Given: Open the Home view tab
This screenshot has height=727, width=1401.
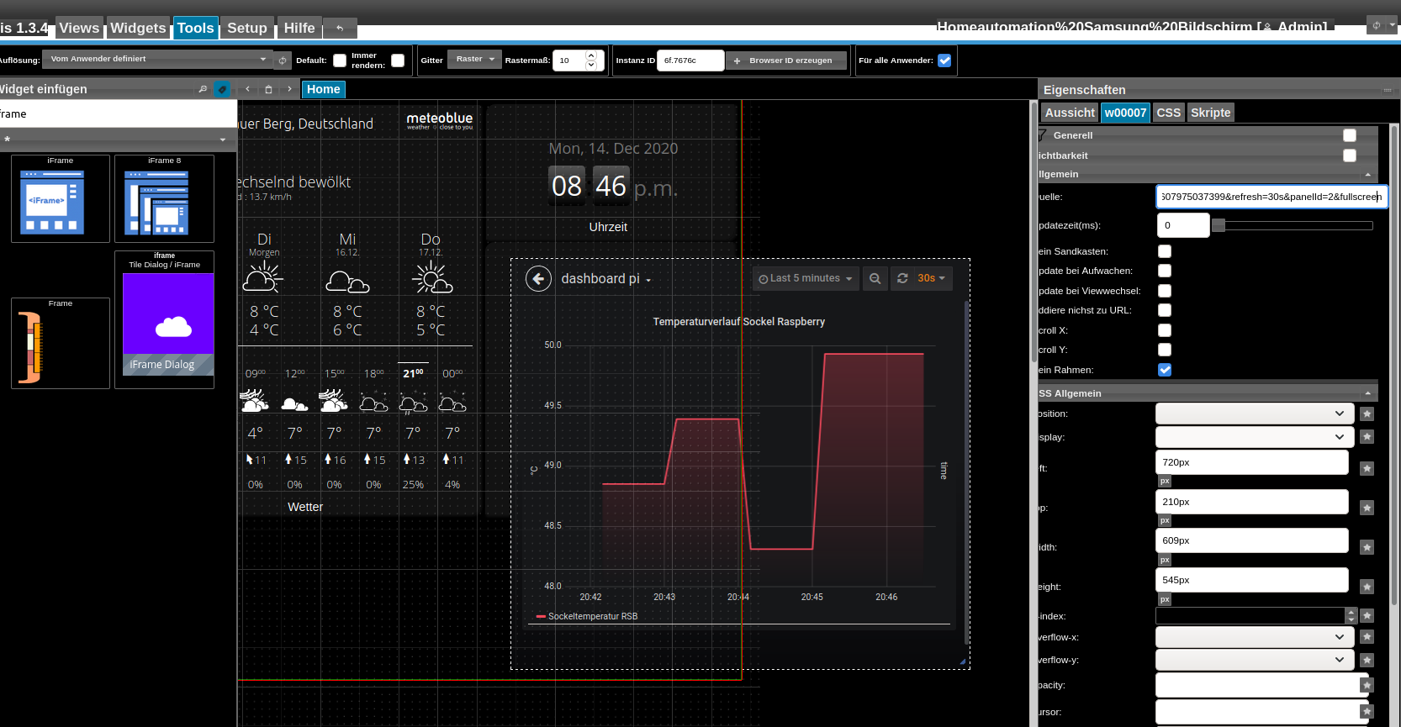Looking at the screenshot, I should [x=324, y=89].
